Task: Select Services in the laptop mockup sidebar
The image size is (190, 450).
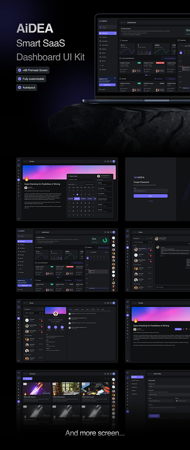Action: 104,57
